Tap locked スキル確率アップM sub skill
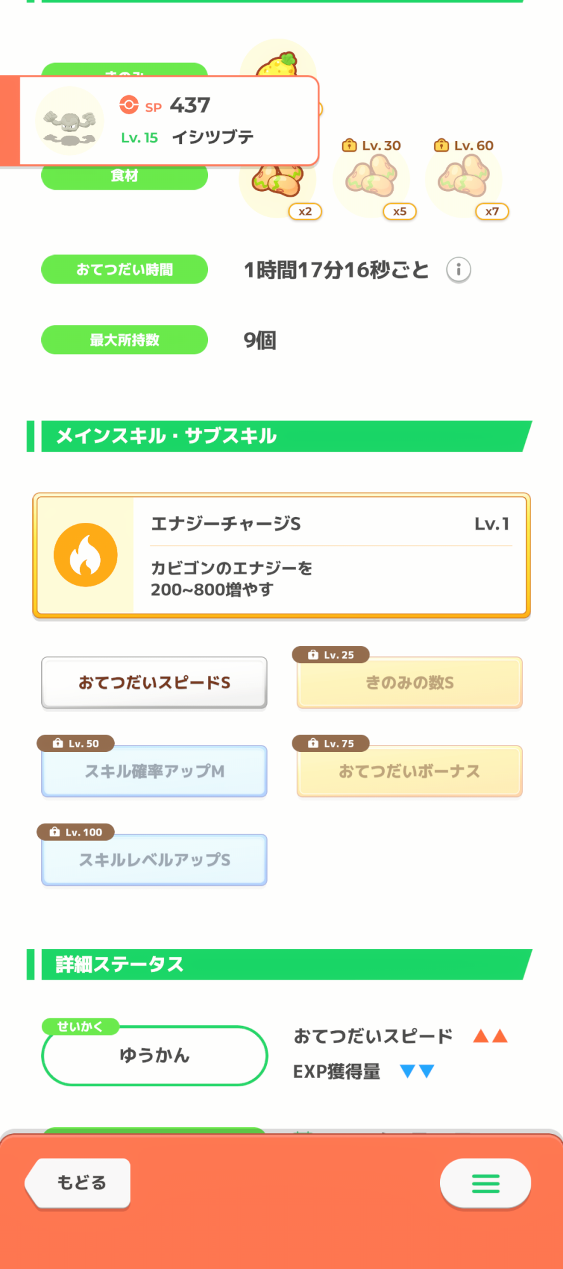Screen dimensions: 563x1269 tap(154, 772)
